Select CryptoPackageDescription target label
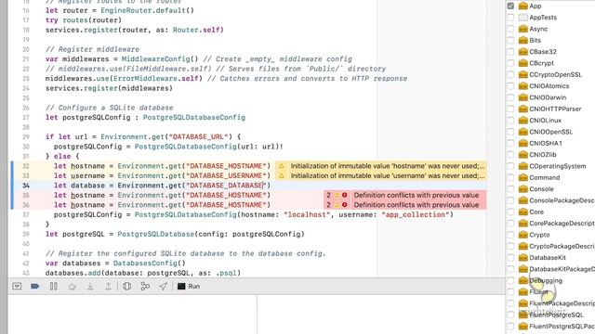The width and height of the screenshot is (595, 334). click(562, 246)
